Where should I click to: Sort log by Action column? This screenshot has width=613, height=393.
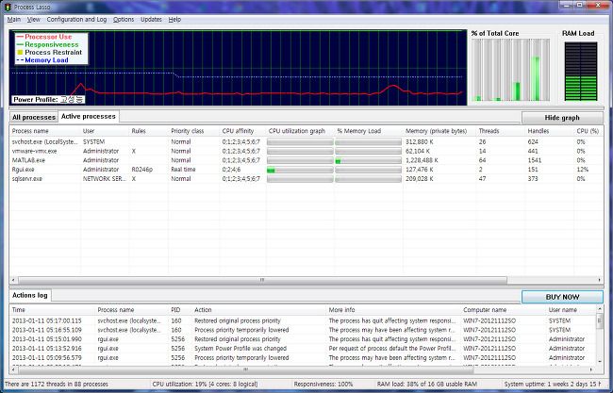[x=259, y=310]
